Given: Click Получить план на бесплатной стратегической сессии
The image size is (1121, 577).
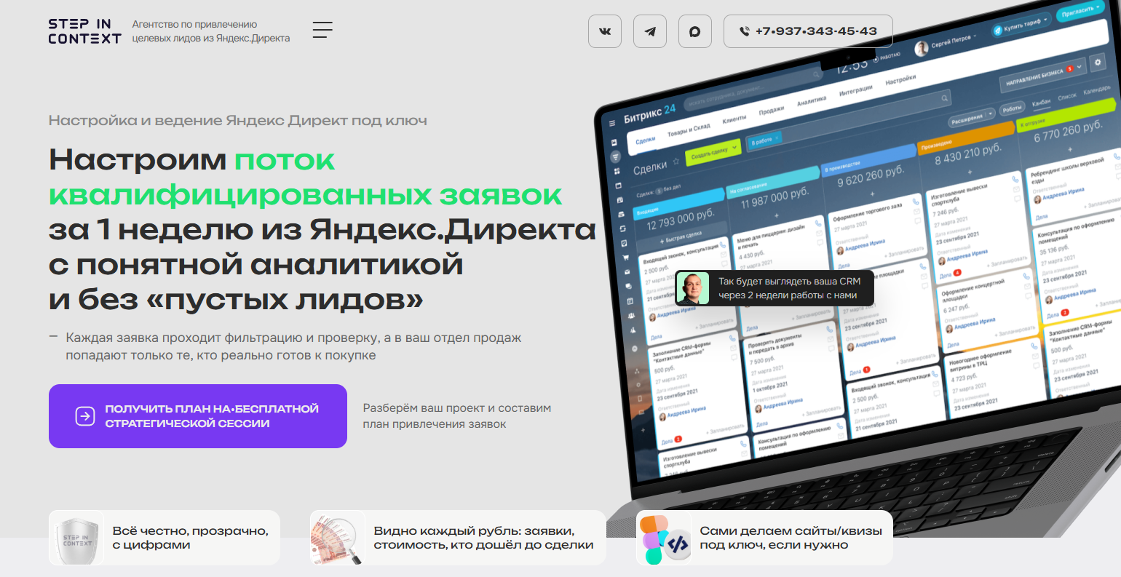Looking at the screenshot, I should 198,416.
